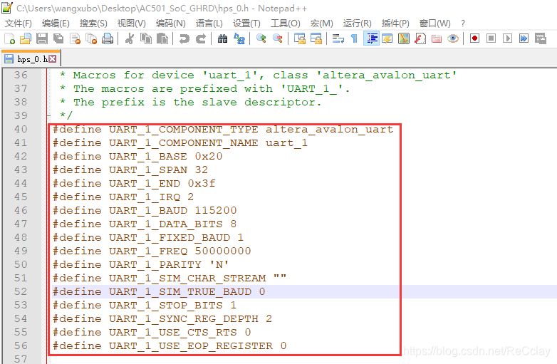
Task: Open Find with the binoculars icon
Action: coord(223,38)
